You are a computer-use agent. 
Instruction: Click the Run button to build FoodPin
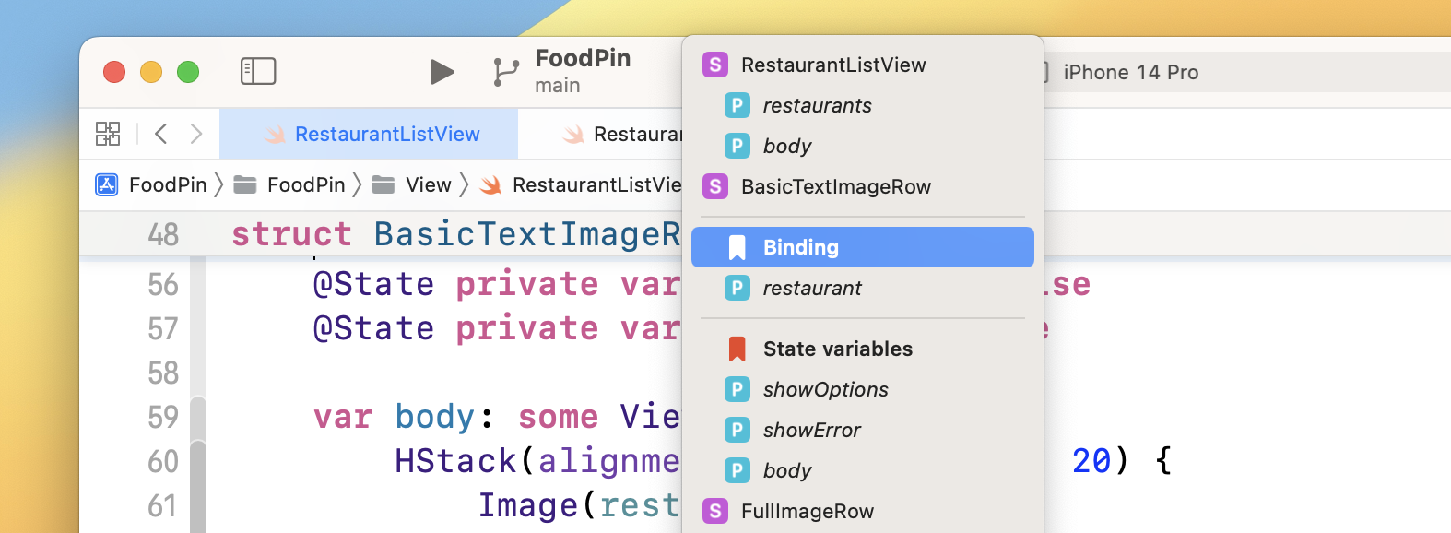tap(441, 72)
